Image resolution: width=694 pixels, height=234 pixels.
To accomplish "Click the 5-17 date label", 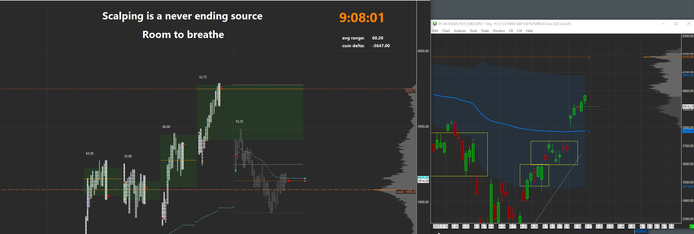I will click(x=588, y=227).
